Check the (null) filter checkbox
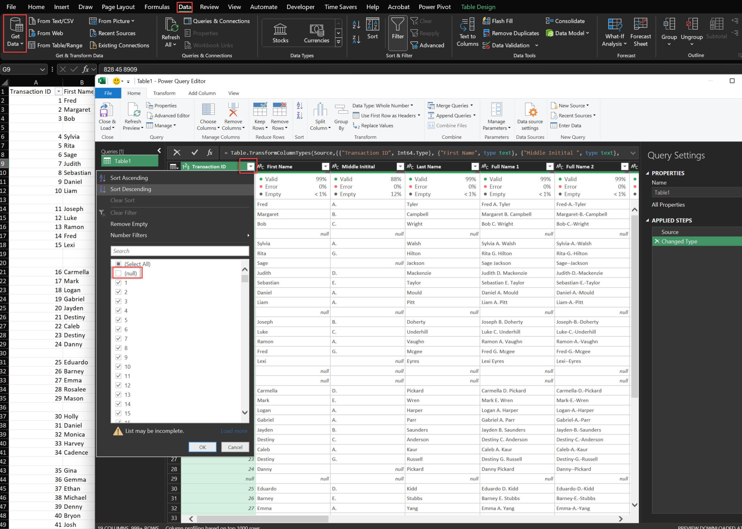The height and width of the screenshot is (529, 742). coord(118,273)
